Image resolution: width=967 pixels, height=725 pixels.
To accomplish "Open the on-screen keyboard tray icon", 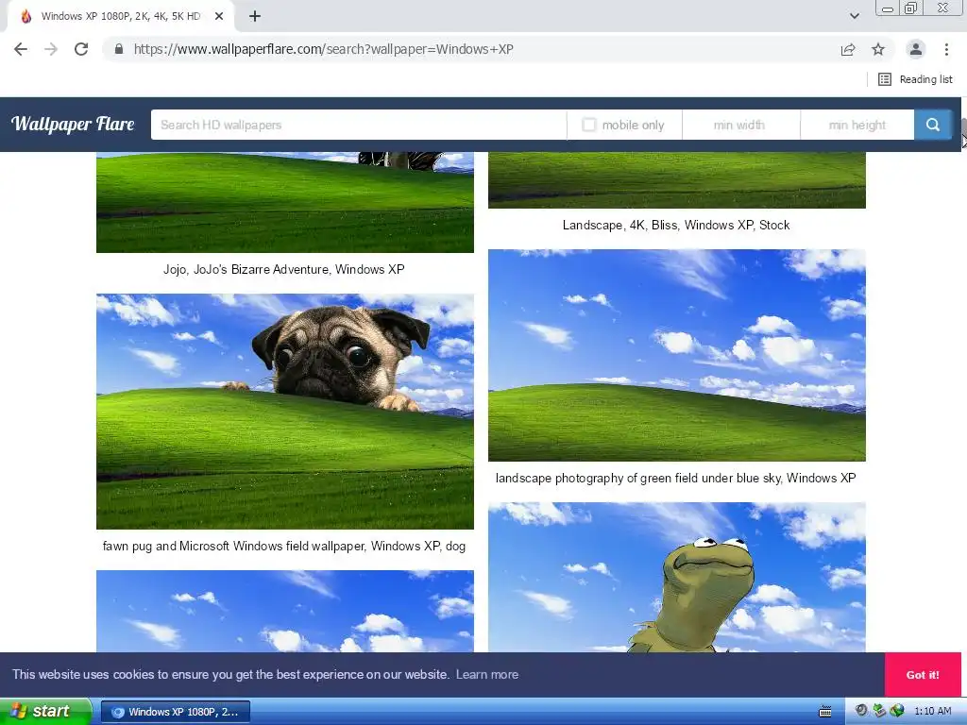I will [825, 712].
